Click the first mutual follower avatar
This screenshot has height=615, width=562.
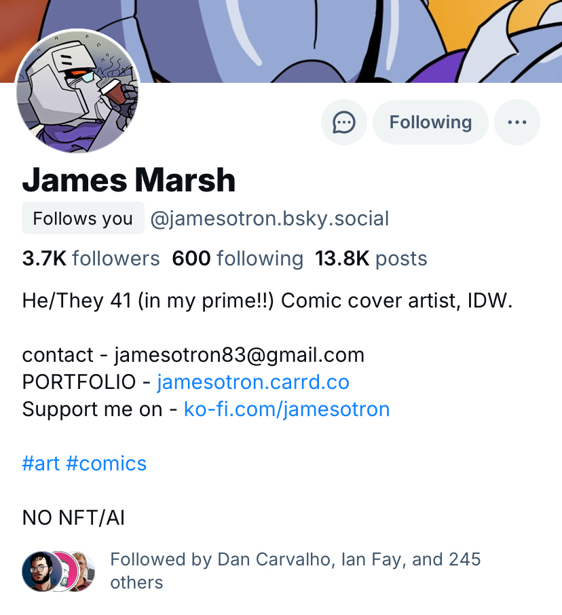point(38,571)
